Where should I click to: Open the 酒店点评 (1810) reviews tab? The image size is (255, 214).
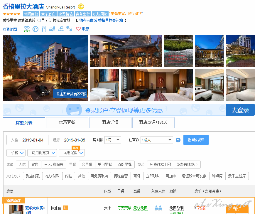point(153,122)
